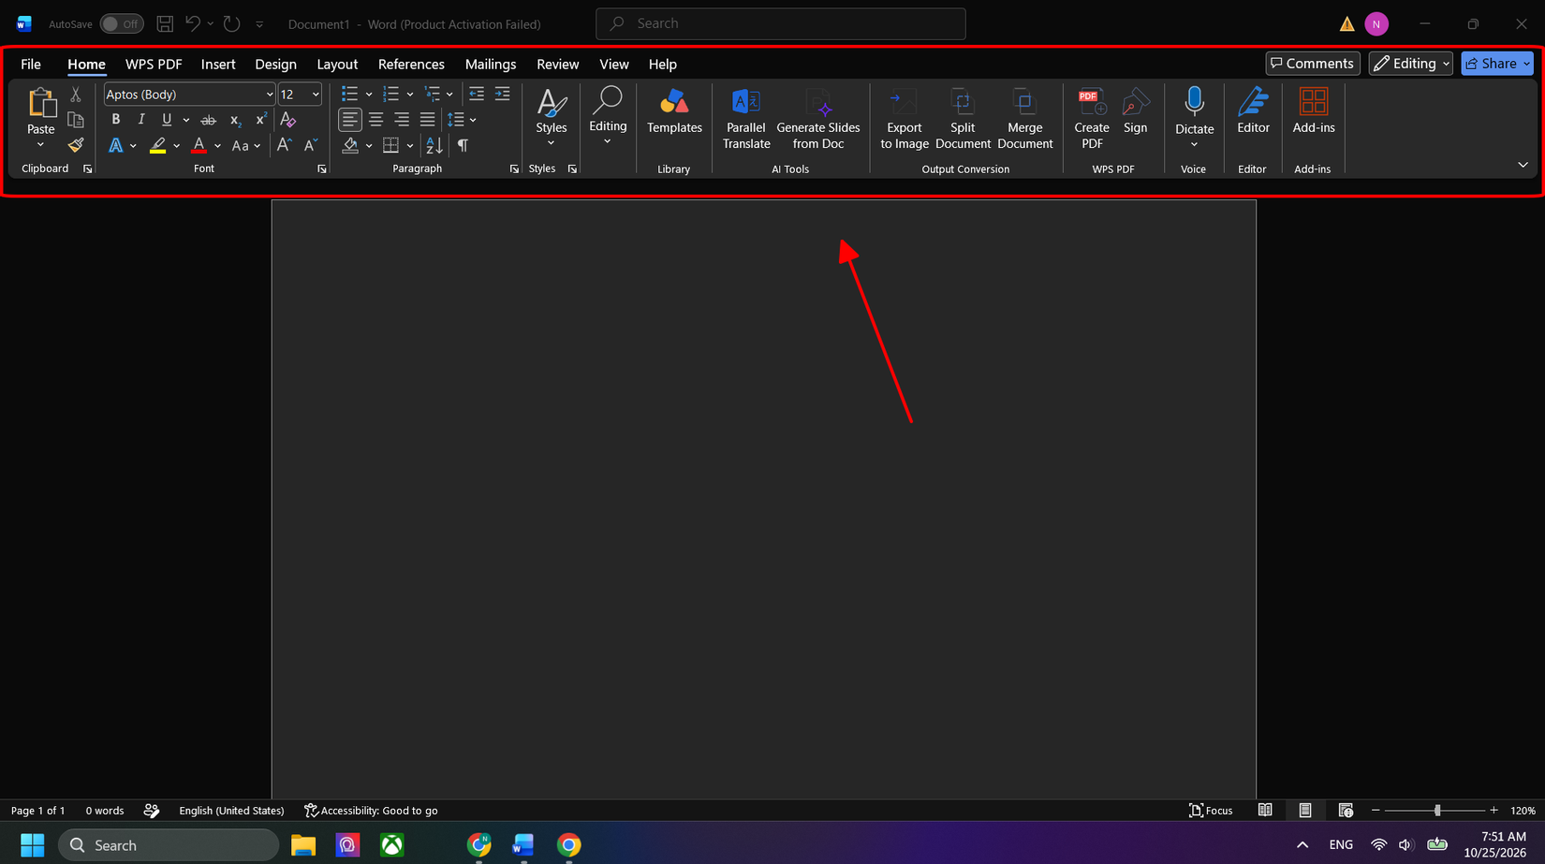The width and height of the screenshot is (1545, 864).
Task: Open Focus mode in status bar
Action: [x=1211, y=811]
